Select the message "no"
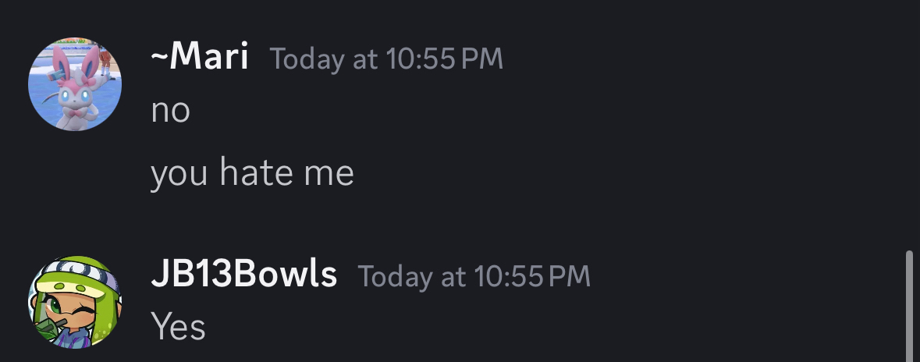 pyautogui.click(x=170, y=111)
